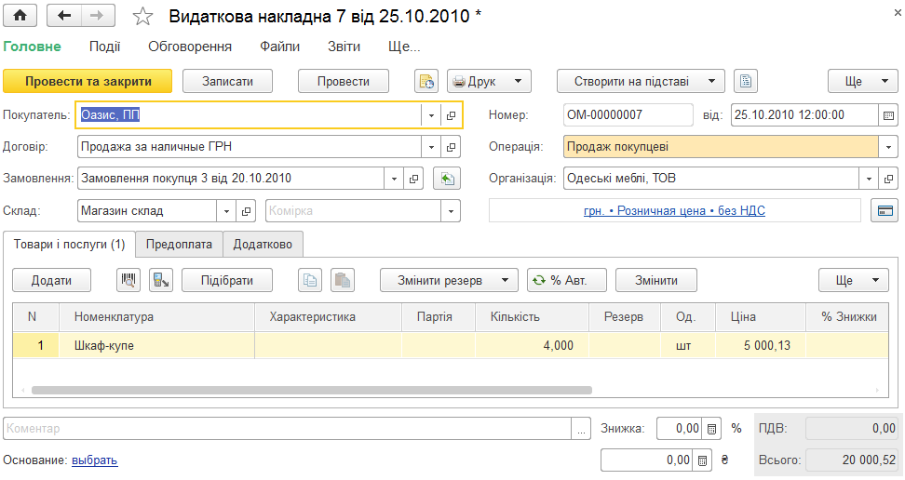Expand the Комірка dropdown list
This screenshot has height=480, width=905.
pyautogui.click(x=451, y=211)
